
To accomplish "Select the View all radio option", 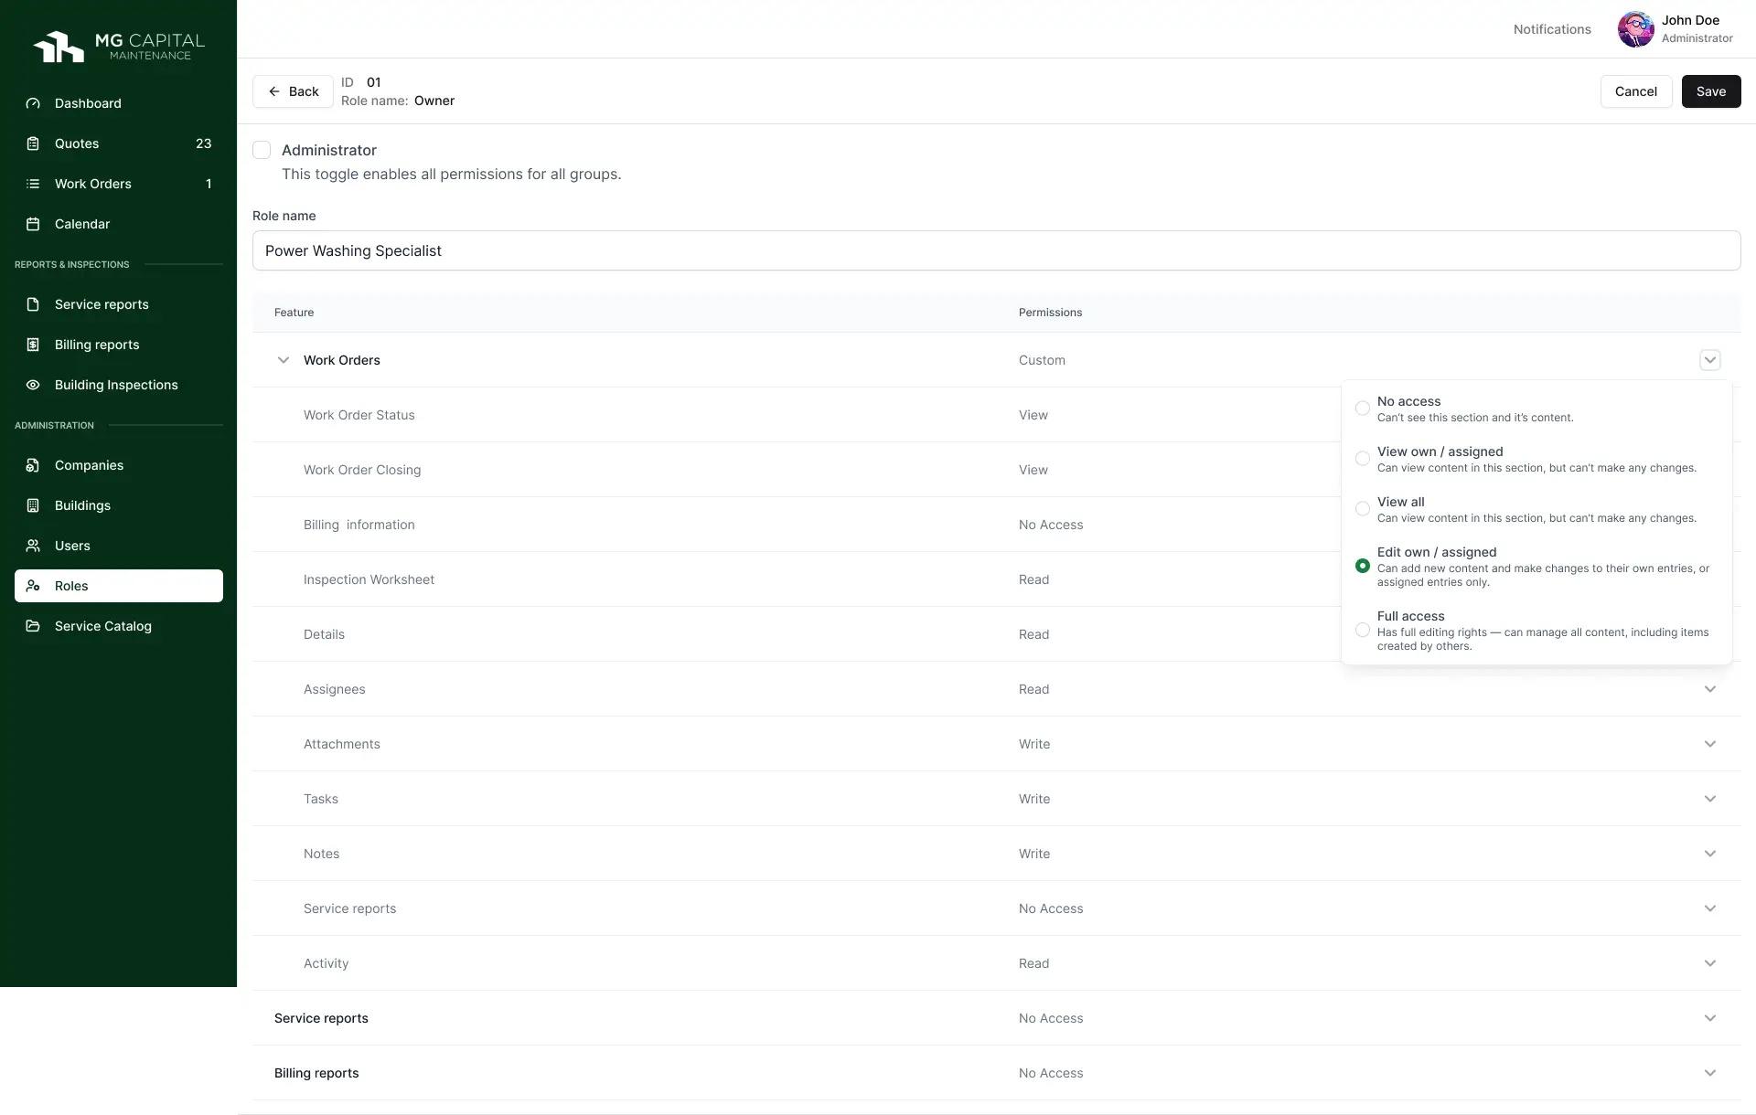I will tap(1363, 508).
